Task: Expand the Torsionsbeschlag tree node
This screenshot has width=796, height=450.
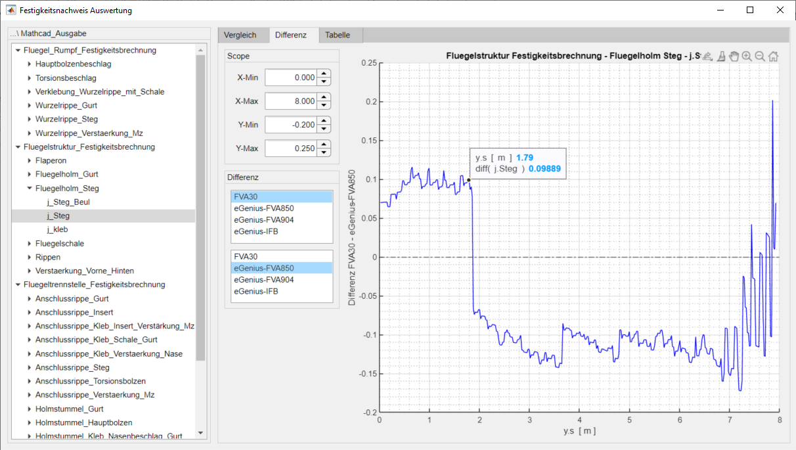Action: tap(30, 78)
